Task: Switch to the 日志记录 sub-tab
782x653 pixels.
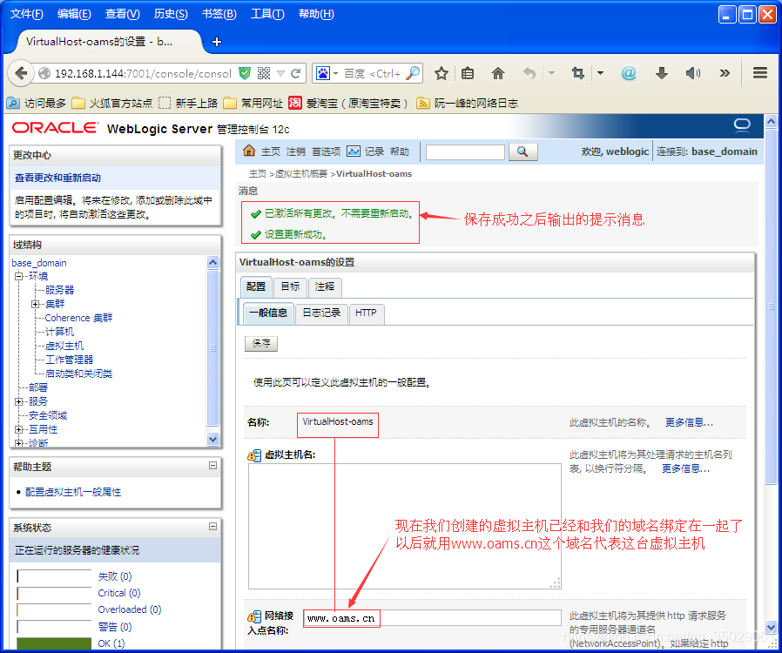Action: tap(321, 313)
